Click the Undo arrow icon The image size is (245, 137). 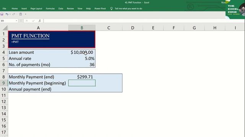(x=7, y=14)
